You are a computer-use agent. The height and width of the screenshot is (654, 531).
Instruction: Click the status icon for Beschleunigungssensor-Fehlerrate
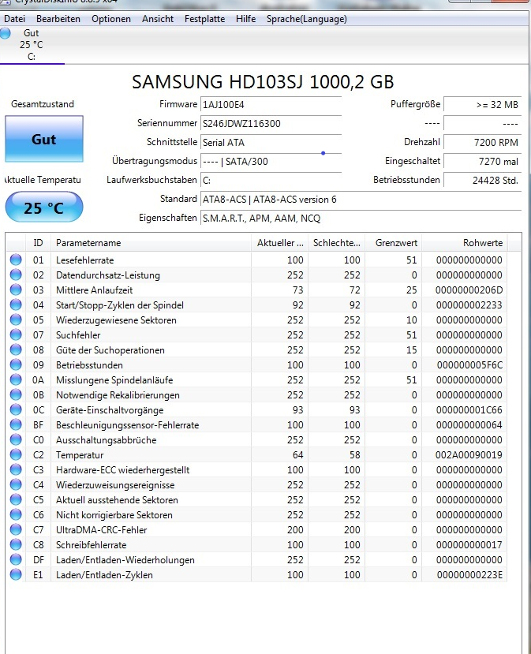click(x=16, y=425)
